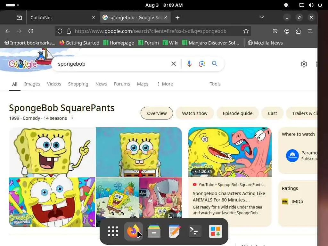The width and height of the screenshot is (328, 246).
Task: Open a new tab with plus icon
Action: point(177,18)
